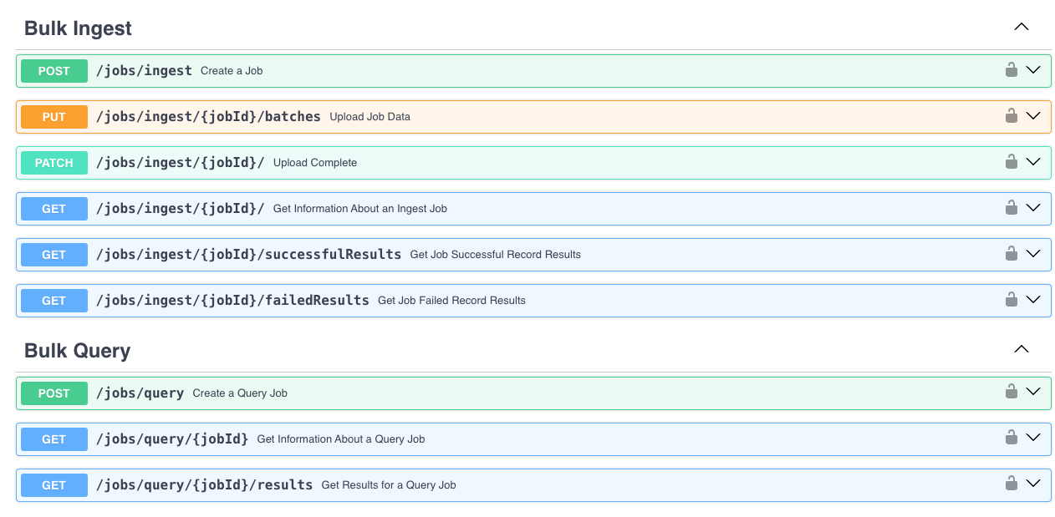Click the Bulk Ingest section heading
The image size is (1055, 517).
[77, 28]
